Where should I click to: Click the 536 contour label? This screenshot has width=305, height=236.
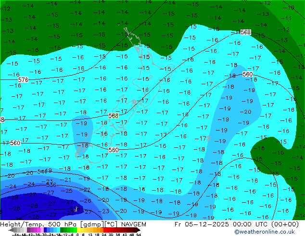pyautogui.click(x=51, y=184)
